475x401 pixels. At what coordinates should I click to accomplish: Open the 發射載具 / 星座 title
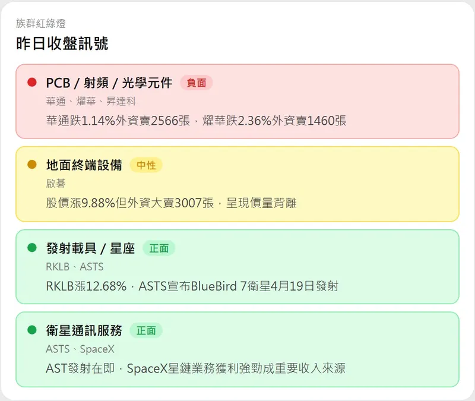click(90, 248)
